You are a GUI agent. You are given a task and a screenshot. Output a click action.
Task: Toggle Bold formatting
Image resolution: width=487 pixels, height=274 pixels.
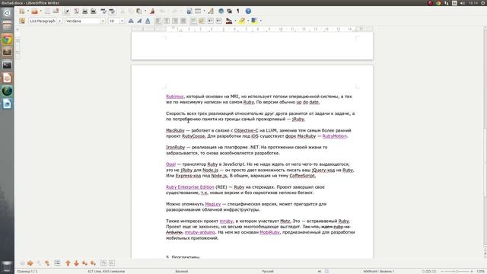tap(131, 21)
